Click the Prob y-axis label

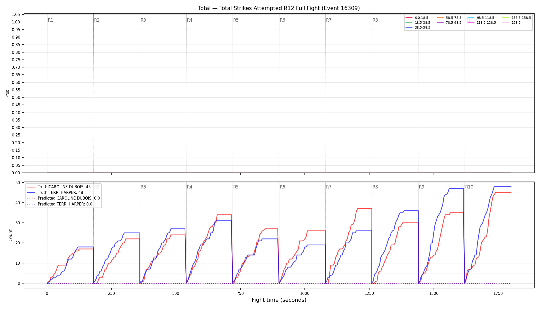point(7,93)
